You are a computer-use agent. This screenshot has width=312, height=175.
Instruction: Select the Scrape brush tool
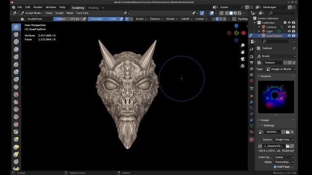[16, 117]
